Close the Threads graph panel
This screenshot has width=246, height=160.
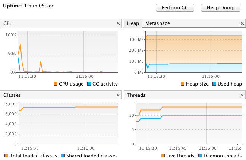pyautogui.click(x=242, y=95)
